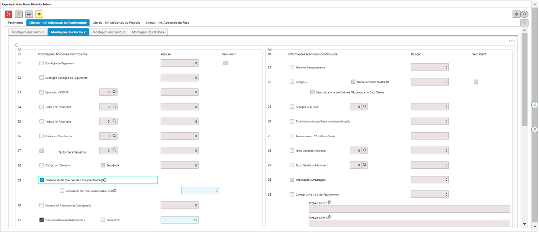Open the search magnifier at top right
539x233 pixels.
pos(525,14)
